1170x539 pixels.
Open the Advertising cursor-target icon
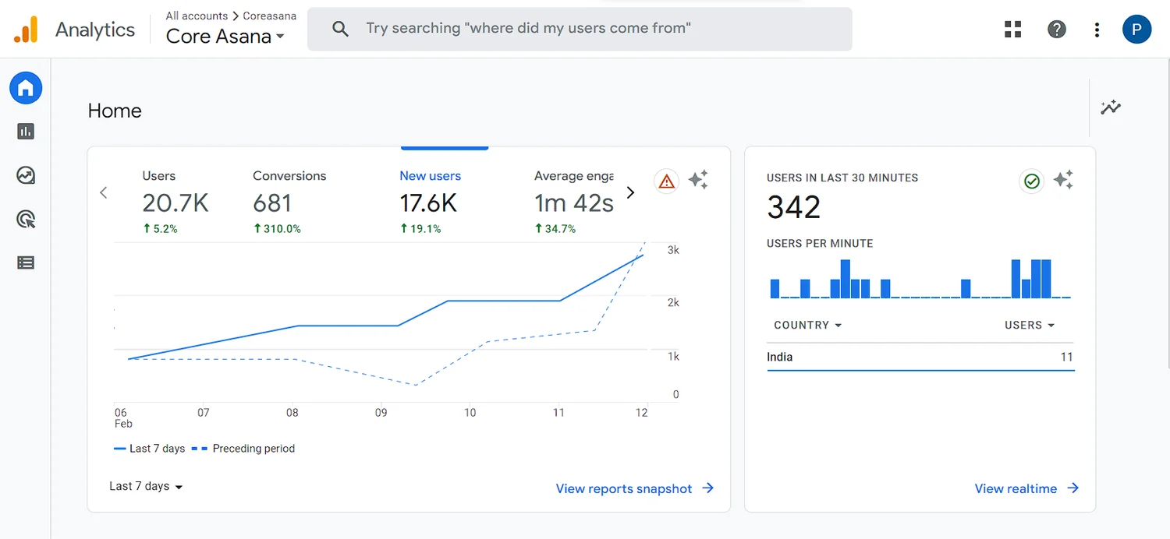[26, 219]
